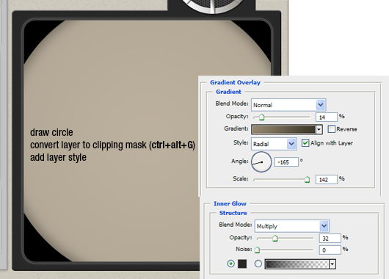Click the Noise field showing 0
This screenshot has width=389, height=279.
[x=330, y=250]
